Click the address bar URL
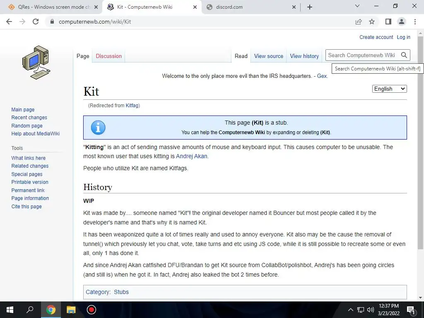This screenshot has width=424, height=318. coord(95,22)
